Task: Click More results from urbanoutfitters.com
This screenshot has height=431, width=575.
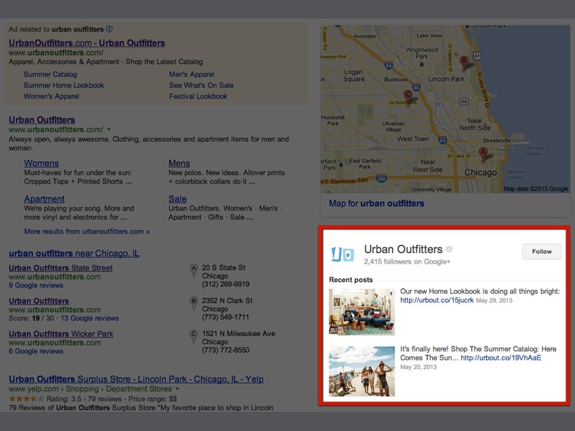Action: [87, 232]
